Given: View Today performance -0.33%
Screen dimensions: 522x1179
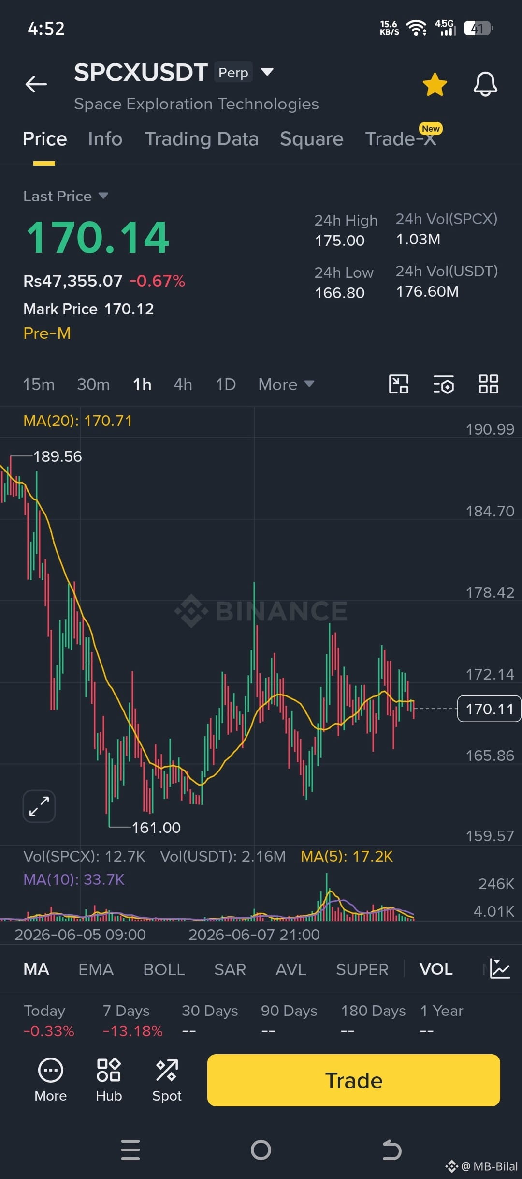Looking at the screenshot, I should [49, 1021].
